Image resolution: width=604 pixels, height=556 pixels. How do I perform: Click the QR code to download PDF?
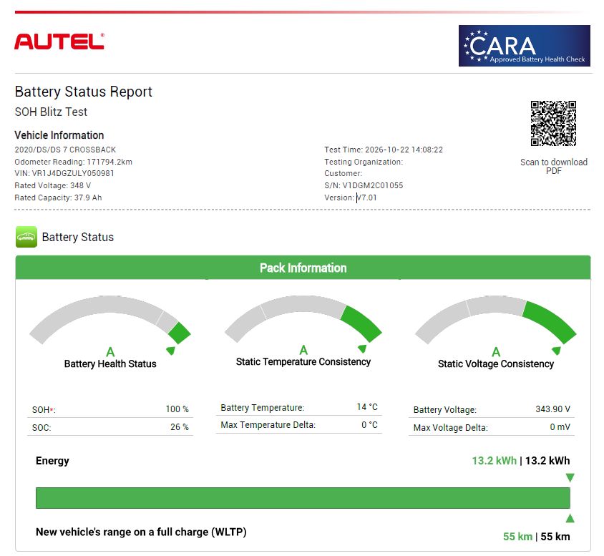553,123
